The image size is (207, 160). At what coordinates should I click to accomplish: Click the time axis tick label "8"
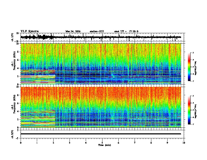[x=151, y=143]
